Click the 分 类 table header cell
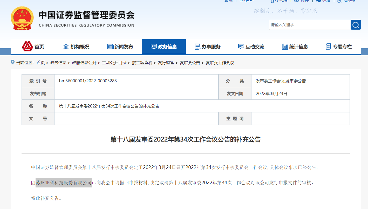Viewport: 368px width, 209px height. (x=235, y=81)
